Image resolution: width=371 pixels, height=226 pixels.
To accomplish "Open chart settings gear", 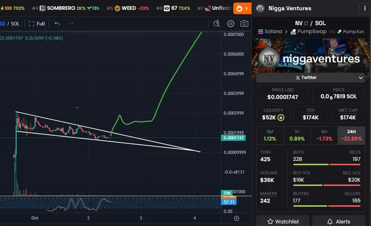I will click(230, 23).
